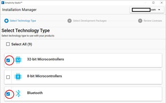Select the 8-bit Microcontrollers card title
Image resolution: width=166 pixels, height=103 pixels.
(45, 76)
